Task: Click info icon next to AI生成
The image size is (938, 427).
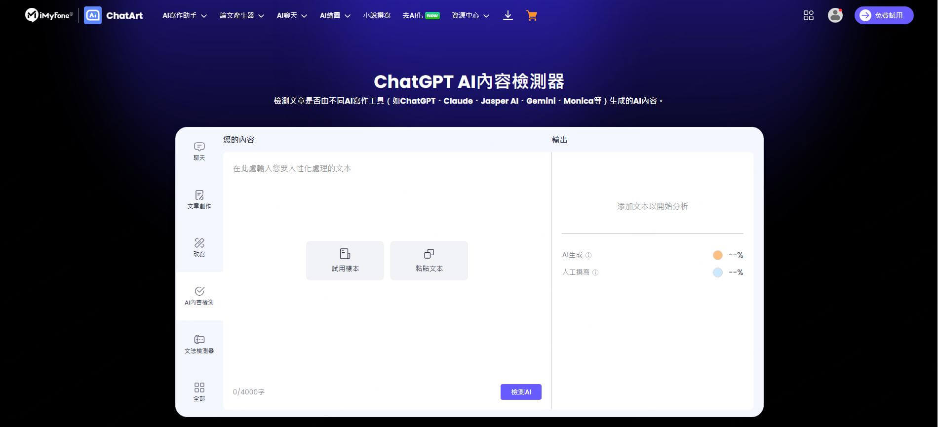Action: pos(588,255)
